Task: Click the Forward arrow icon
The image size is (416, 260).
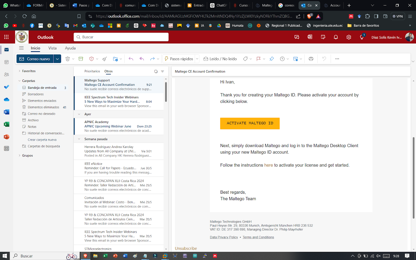Action: click(x=152, y=59)
